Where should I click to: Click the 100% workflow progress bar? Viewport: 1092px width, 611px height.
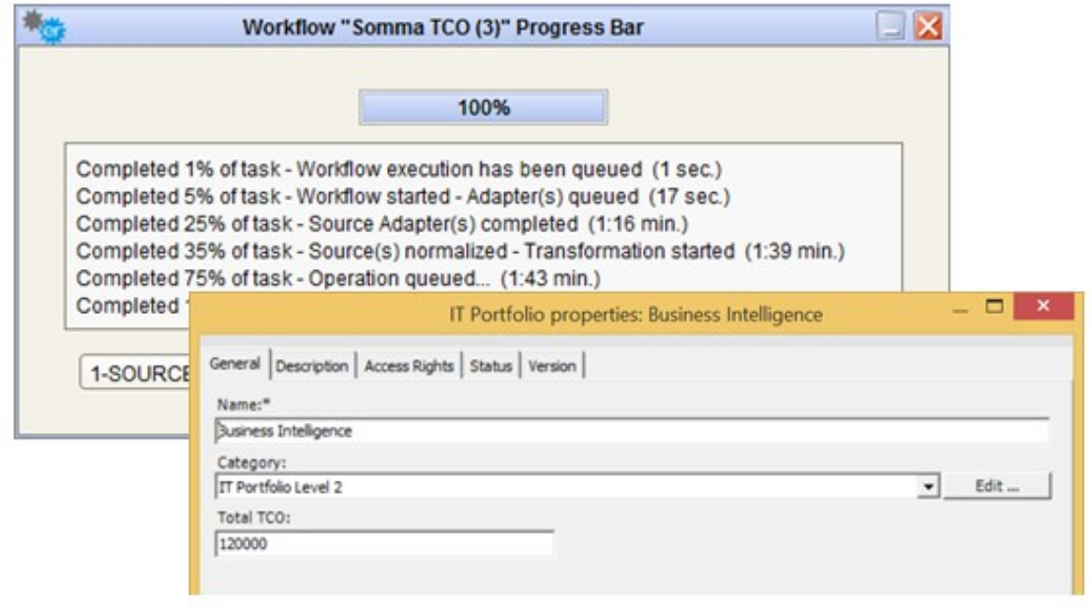coord(483,108)
